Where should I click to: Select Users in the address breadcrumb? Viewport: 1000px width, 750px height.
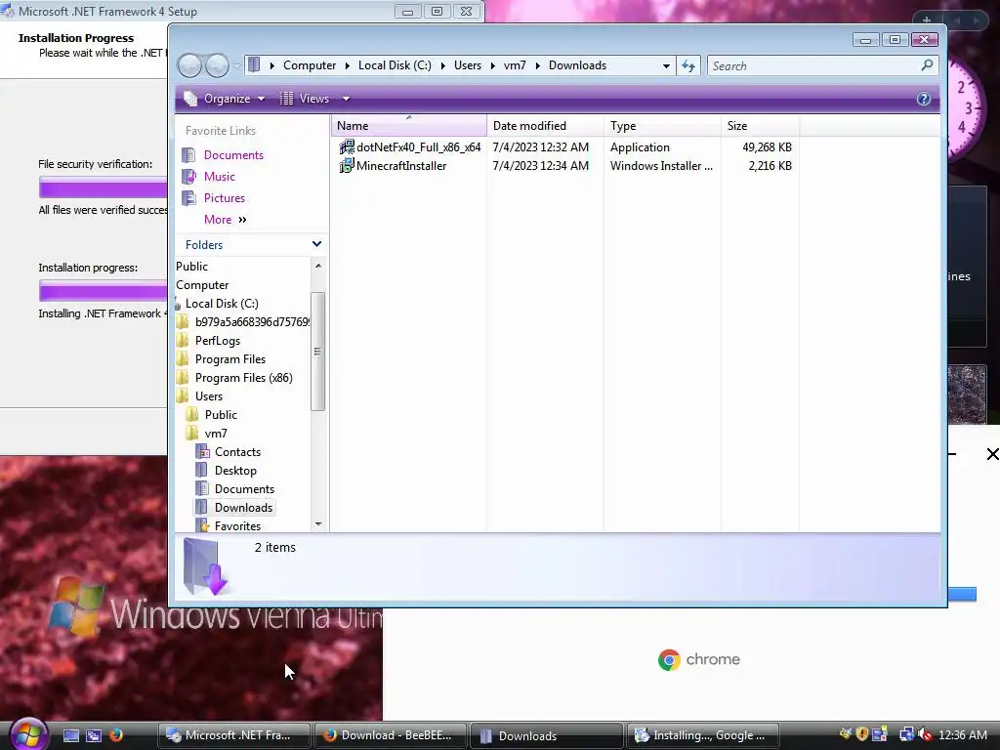pos(468,65)
